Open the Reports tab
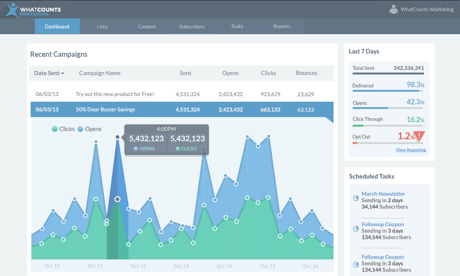 pyautogui.click(x=282, y=26)
